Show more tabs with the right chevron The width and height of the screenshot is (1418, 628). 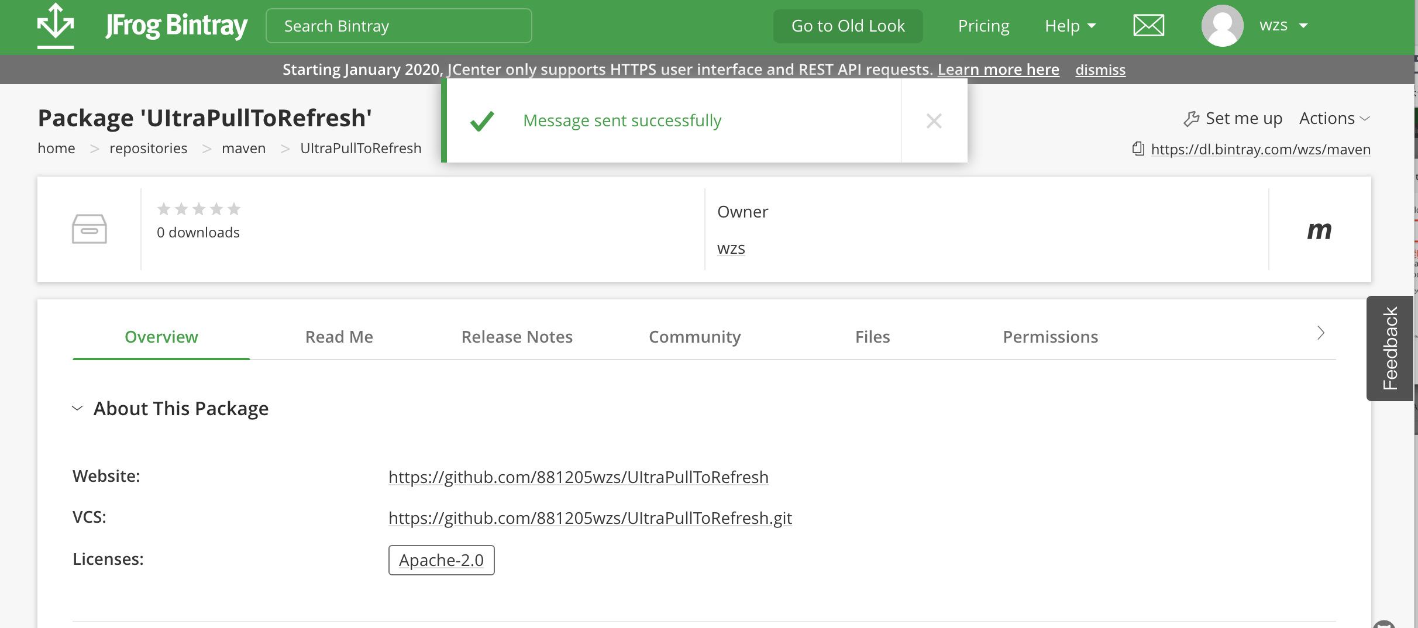click(1320, 333)
